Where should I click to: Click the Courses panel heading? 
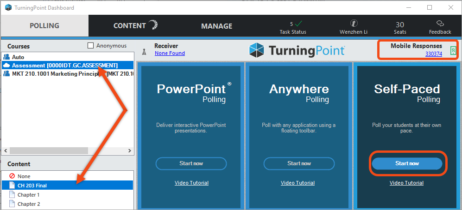tap(19, 46)
